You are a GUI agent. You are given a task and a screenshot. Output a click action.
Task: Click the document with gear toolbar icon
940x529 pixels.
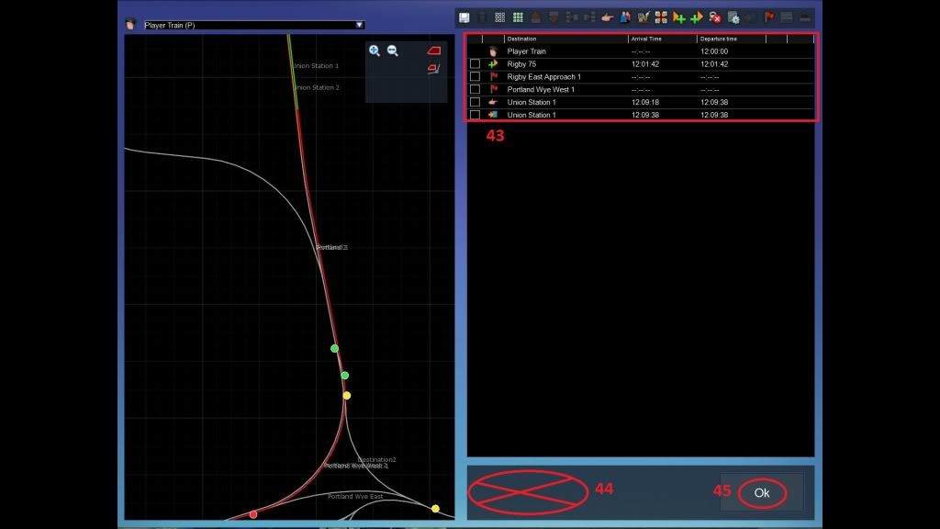click(x=733, y=17)
